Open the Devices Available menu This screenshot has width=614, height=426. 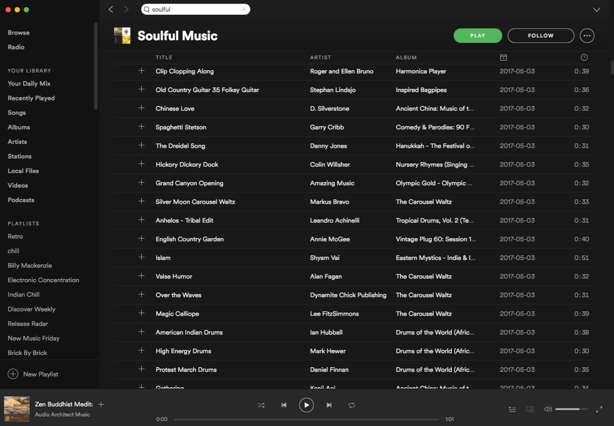pyautogui.click(x=530, y=409)
